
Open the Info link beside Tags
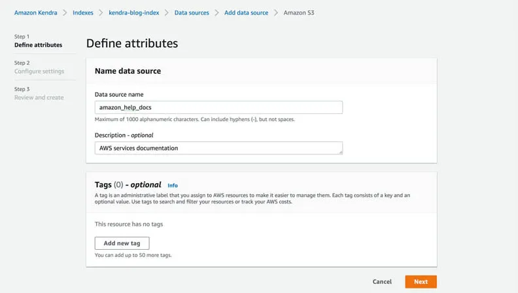click(173, 186)
